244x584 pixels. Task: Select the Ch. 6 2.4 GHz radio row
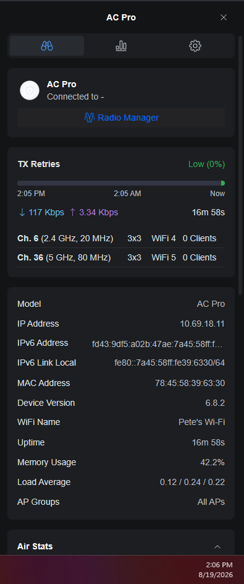click(121, 238)
